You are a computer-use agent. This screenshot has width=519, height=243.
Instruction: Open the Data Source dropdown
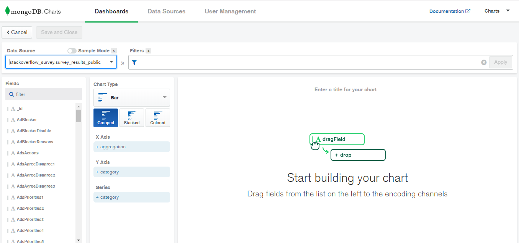click(61, 62)
